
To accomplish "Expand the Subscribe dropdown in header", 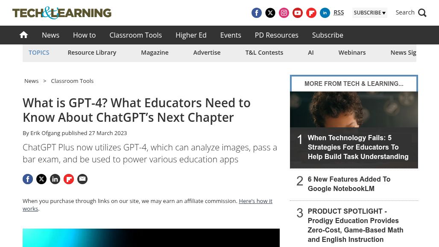I will 369,13.
